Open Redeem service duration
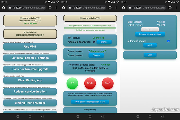This screenshot has height=120, width=180. pos(30,91)
